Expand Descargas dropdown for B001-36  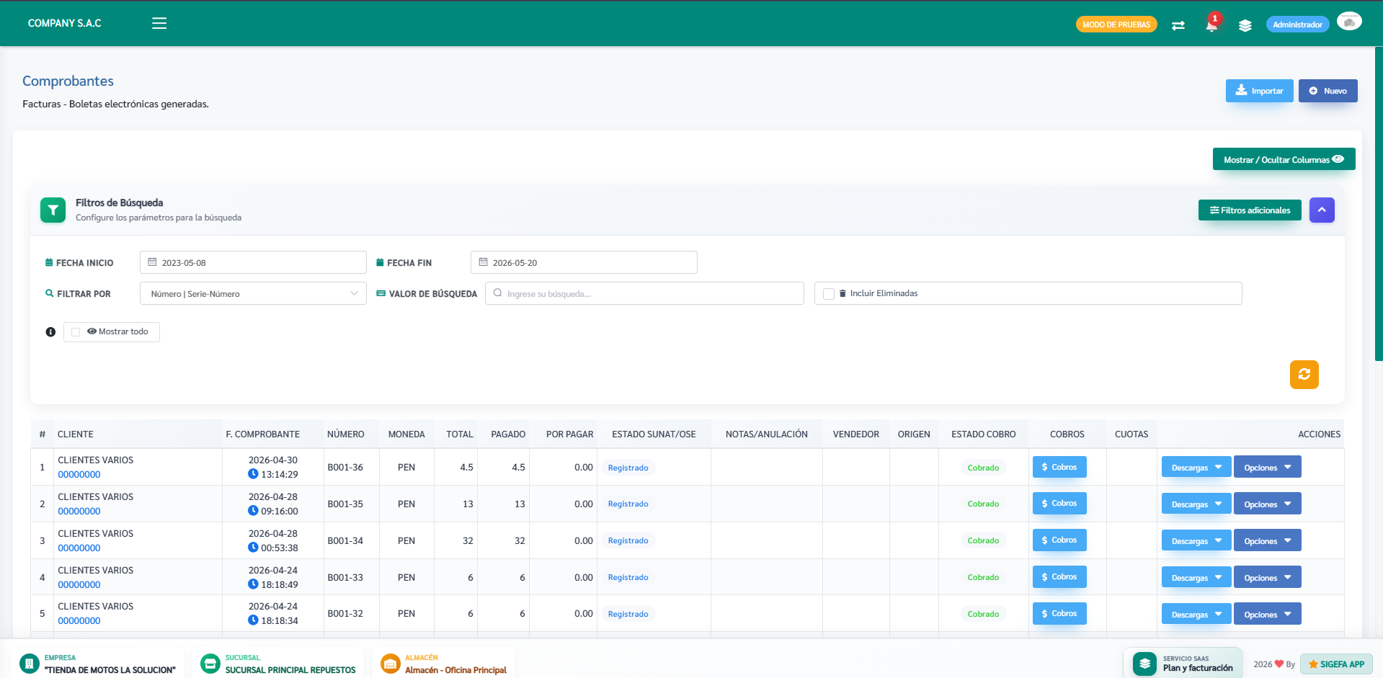point(1196,467)
